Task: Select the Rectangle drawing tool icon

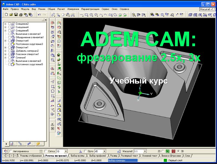Action: click(86, 15)
